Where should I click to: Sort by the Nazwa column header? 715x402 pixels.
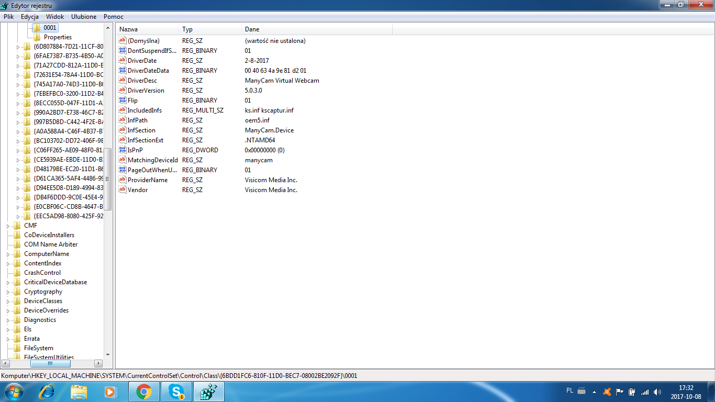coord(148,29)
